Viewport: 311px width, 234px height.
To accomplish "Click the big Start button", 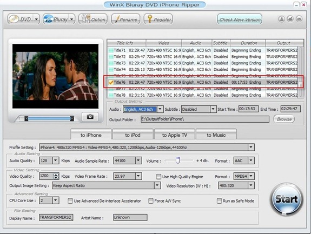I will point(287,199).
